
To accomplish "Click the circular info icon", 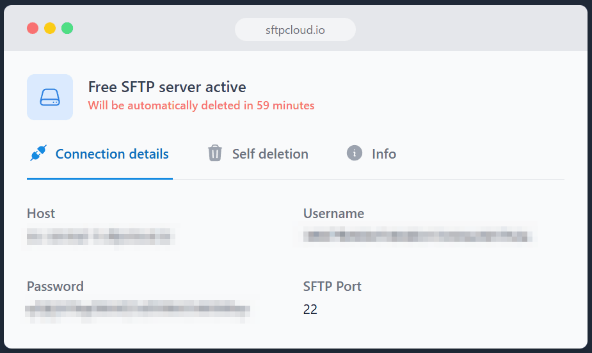I will click(x=355, y=153).
